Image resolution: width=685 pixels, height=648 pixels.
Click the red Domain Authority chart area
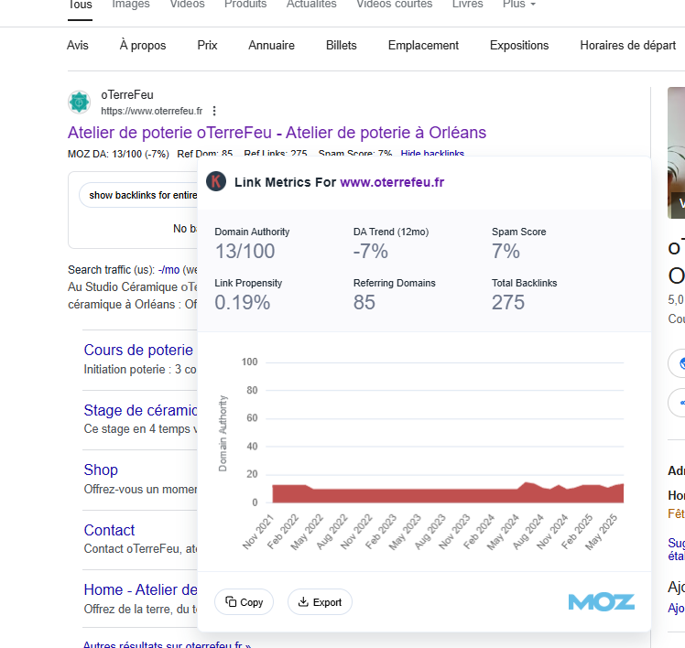pos(448,495)
